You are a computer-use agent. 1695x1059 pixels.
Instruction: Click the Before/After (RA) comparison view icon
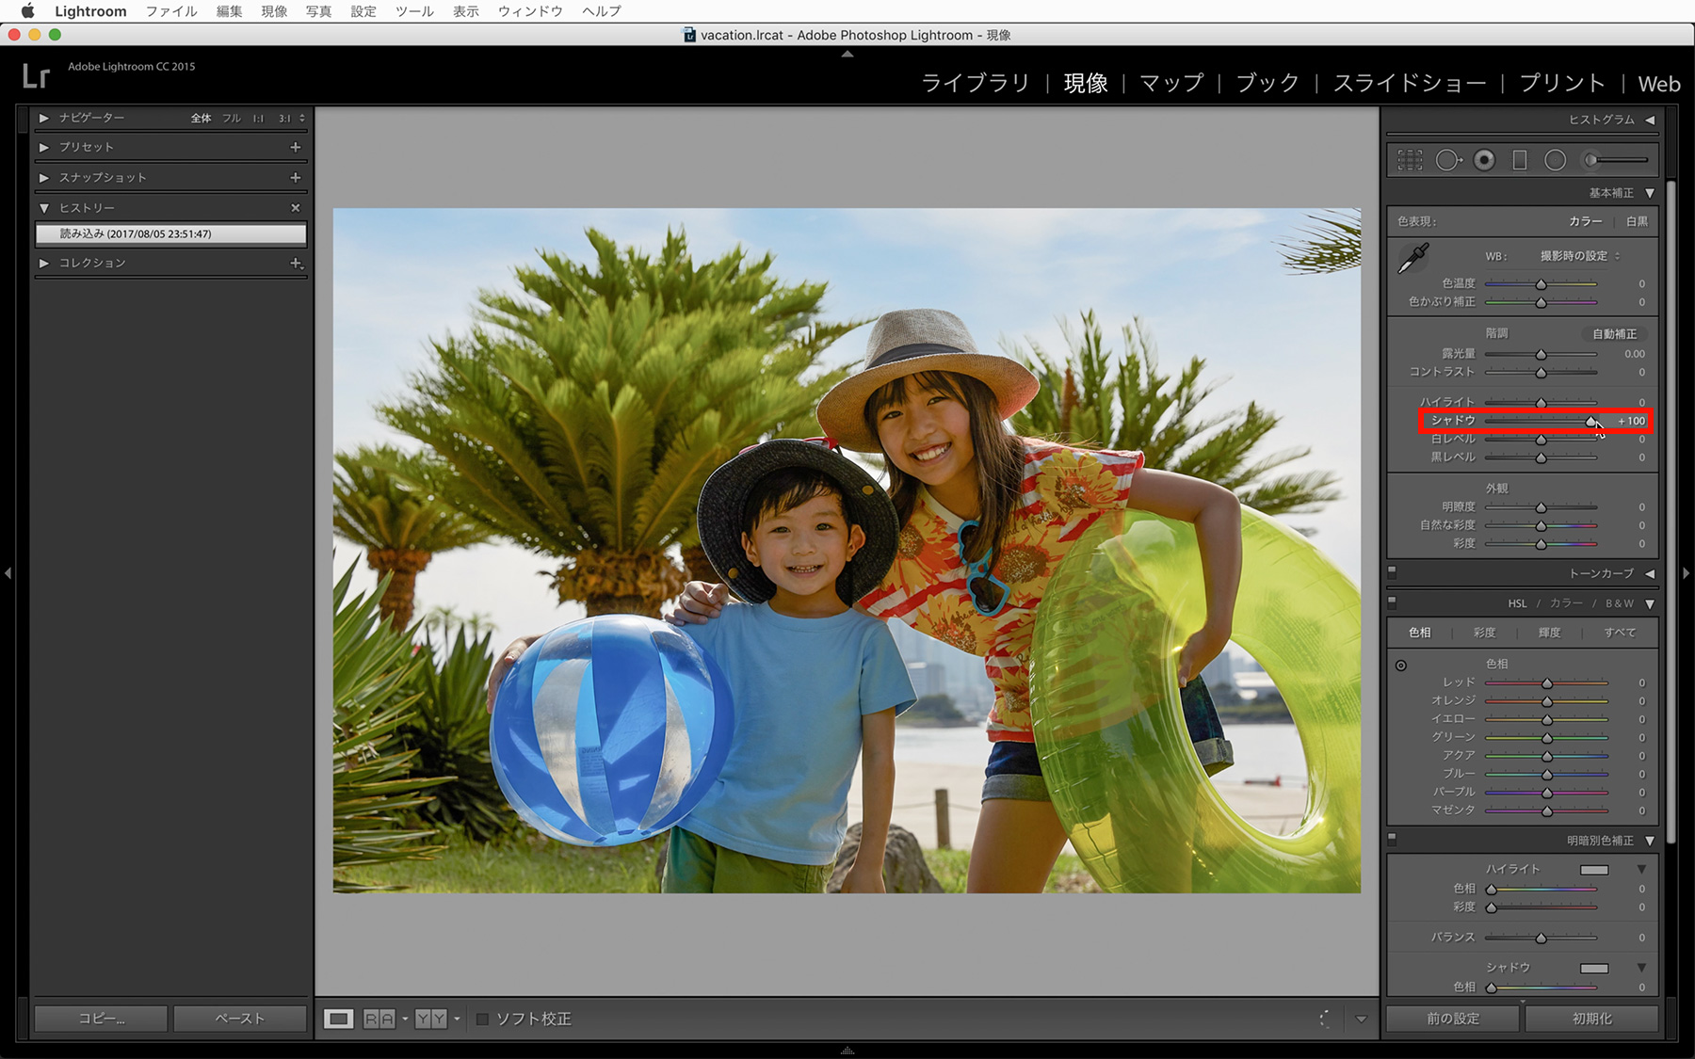[x=379, y=1019]
